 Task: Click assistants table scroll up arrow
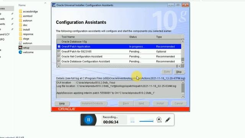[183, 41]
